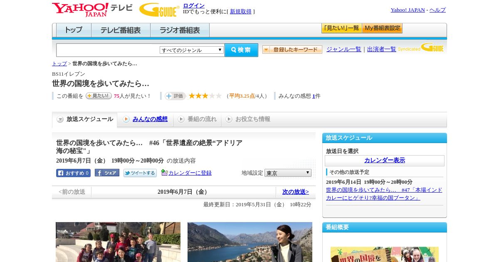This screenshot has width=499, height=262.
Task: Switch to the みんなの感想 tab
Action: coord(150,119)
